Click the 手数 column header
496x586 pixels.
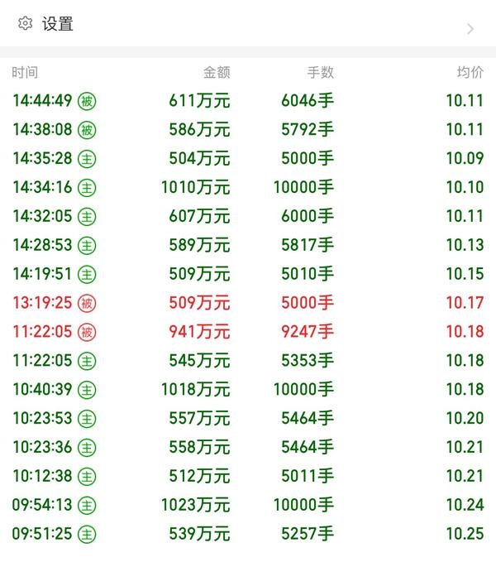320,73
